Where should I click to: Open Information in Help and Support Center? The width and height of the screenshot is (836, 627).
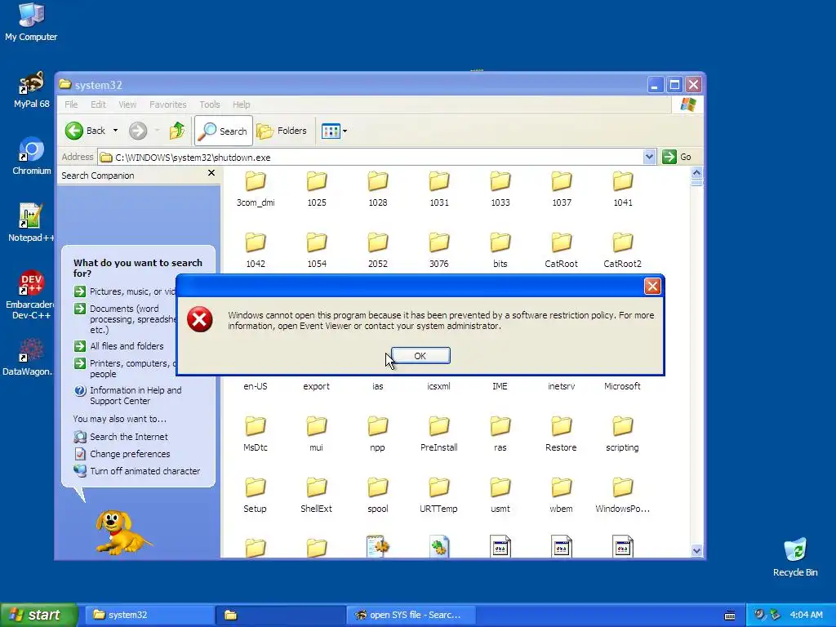pos(128,396)
